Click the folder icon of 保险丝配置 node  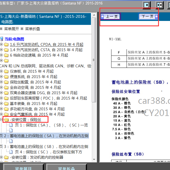click(6, 82)
